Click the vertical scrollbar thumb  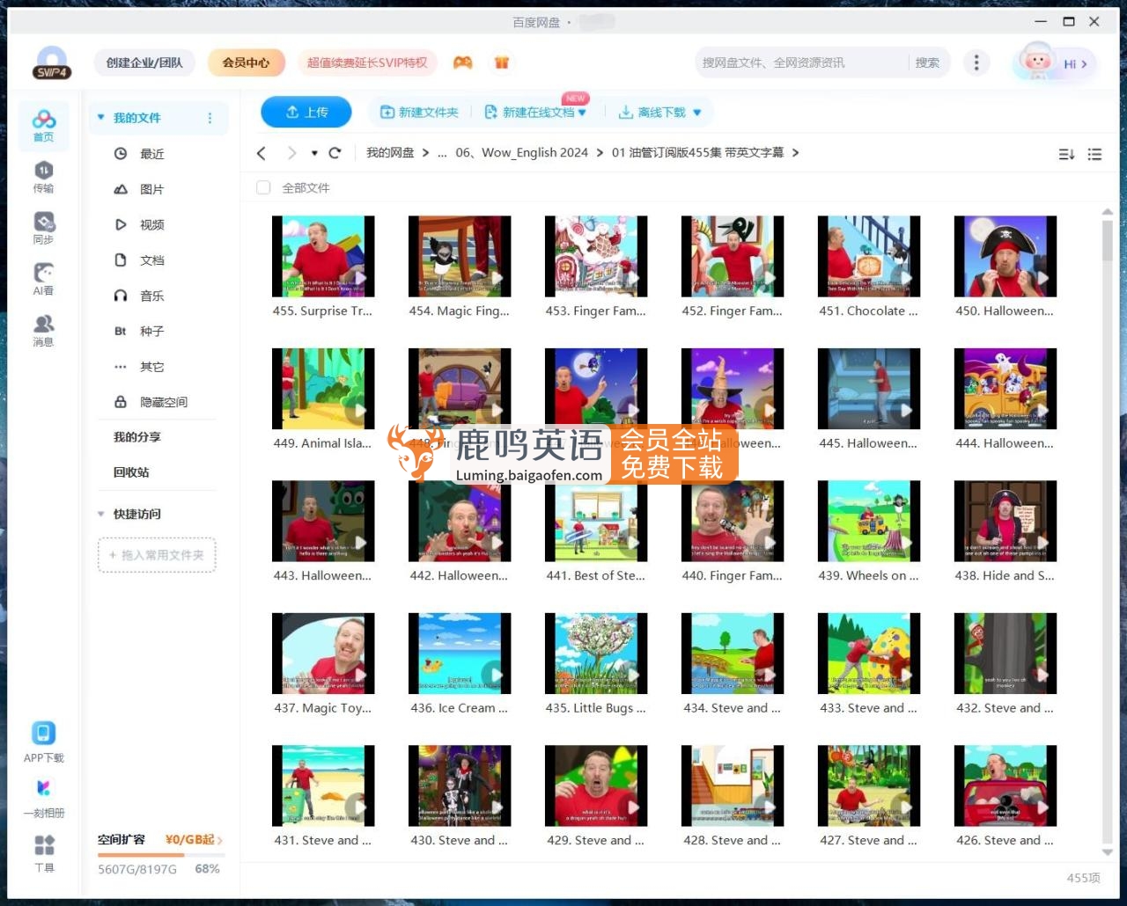click(1108, 241)
